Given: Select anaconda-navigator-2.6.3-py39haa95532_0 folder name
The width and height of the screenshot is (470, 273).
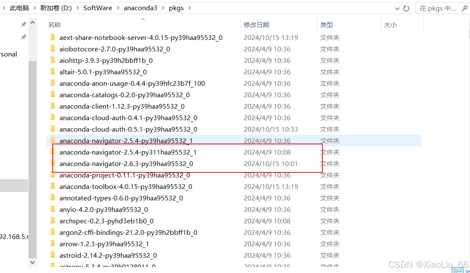Looking at the screenshot, I should [x=126, y=164].
